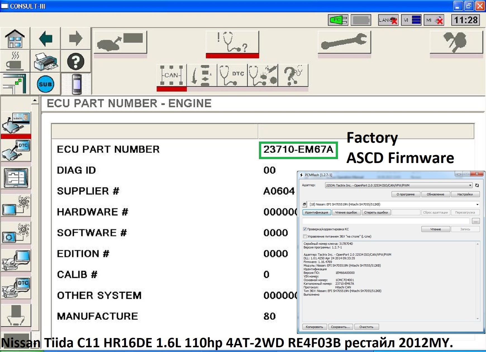Click the Настройки button
Screen dimensions: 486x352
click(465, 194)
